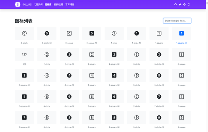The image size is (208, 132).
Task: Click the 4-circle-fill icon
Action: click(x=69, y=75)
